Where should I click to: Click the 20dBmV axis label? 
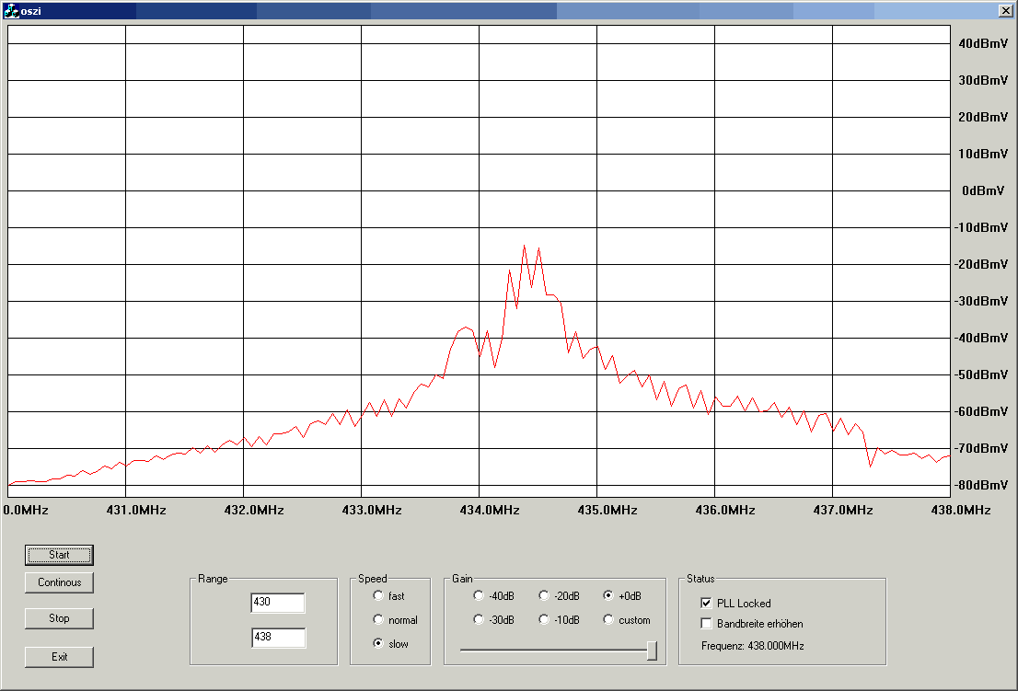click(x=983, y=117)
